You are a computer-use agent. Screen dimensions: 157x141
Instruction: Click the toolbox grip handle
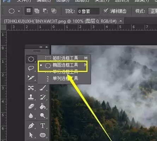click(x=37, y=51)
